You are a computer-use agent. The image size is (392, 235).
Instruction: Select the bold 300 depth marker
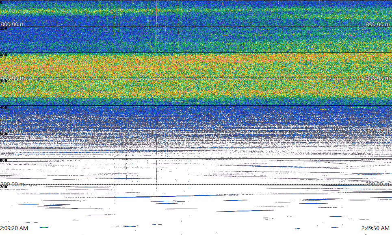[4, 81]
